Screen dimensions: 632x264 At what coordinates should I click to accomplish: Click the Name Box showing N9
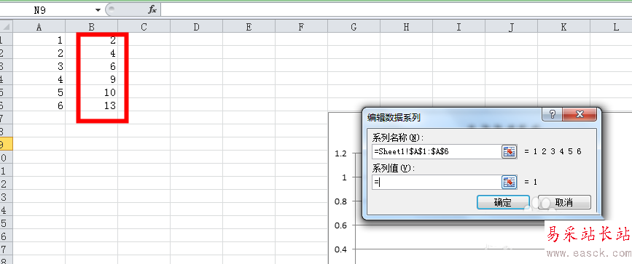tap(47, 10)
